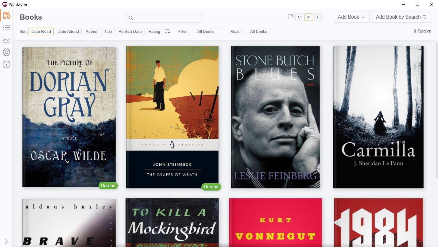Open the info about icon in sidebar
The width and height of the screenshot is (438, 247).
(x=6, y=64)
